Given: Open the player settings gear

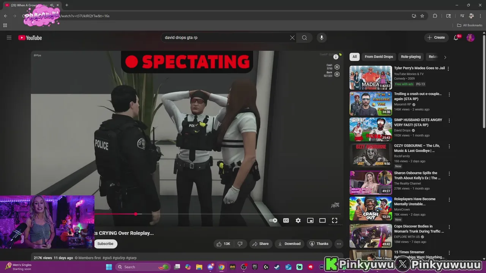Looking at the screenshot, I should pyautogui.click(x=298, y=220).
